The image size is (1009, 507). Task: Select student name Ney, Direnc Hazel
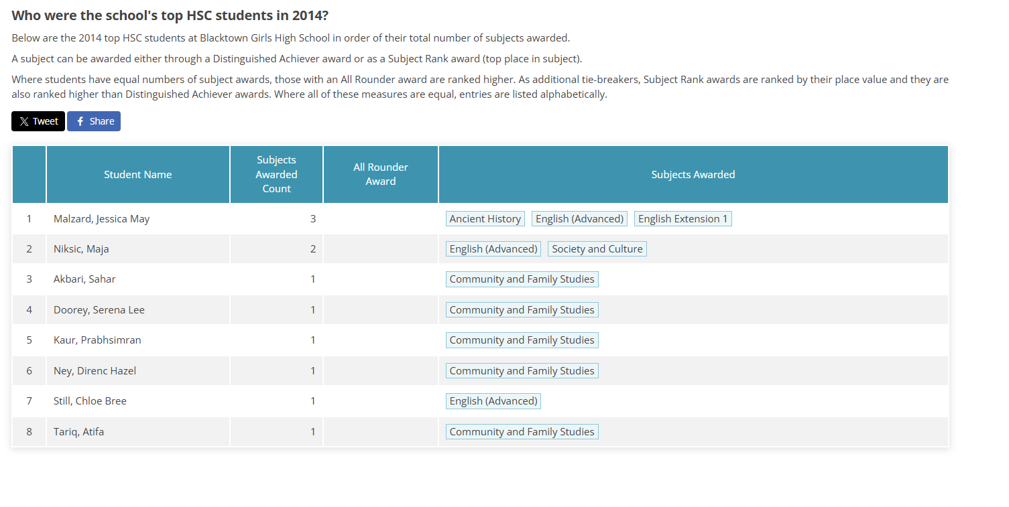click(x=95, y=371)
